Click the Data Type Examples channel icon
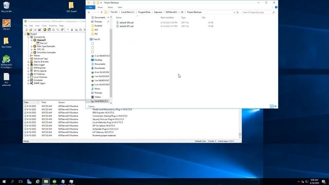This screenshot has height=185, width=329. click(35, 46)
